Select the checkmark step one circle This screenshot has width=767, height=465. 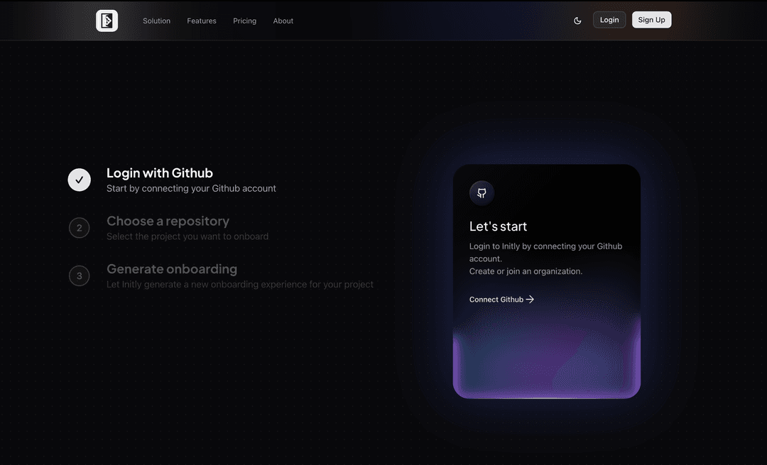point(80,180)
